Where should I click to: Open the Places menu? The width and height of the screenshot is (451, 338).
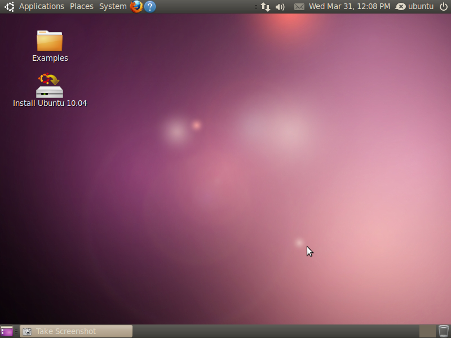pos(82,7)
